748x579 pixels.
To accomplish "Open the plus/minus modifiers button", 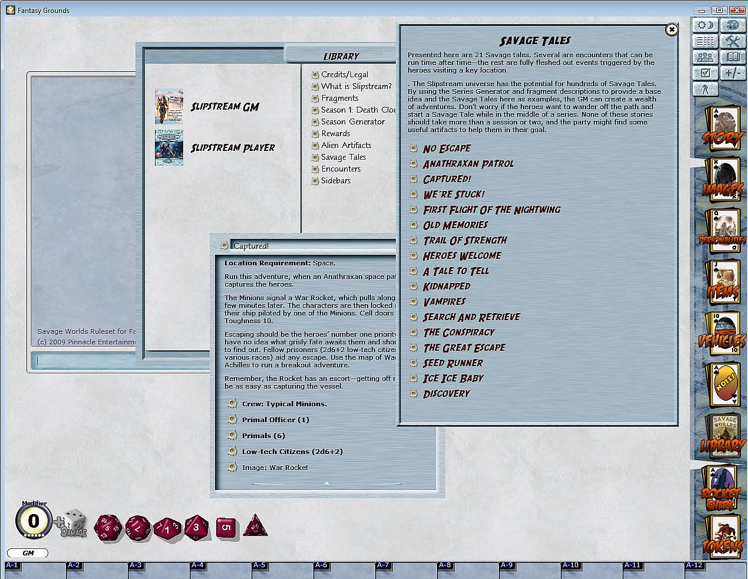I will pyautogui.click(x=732, y=73).
